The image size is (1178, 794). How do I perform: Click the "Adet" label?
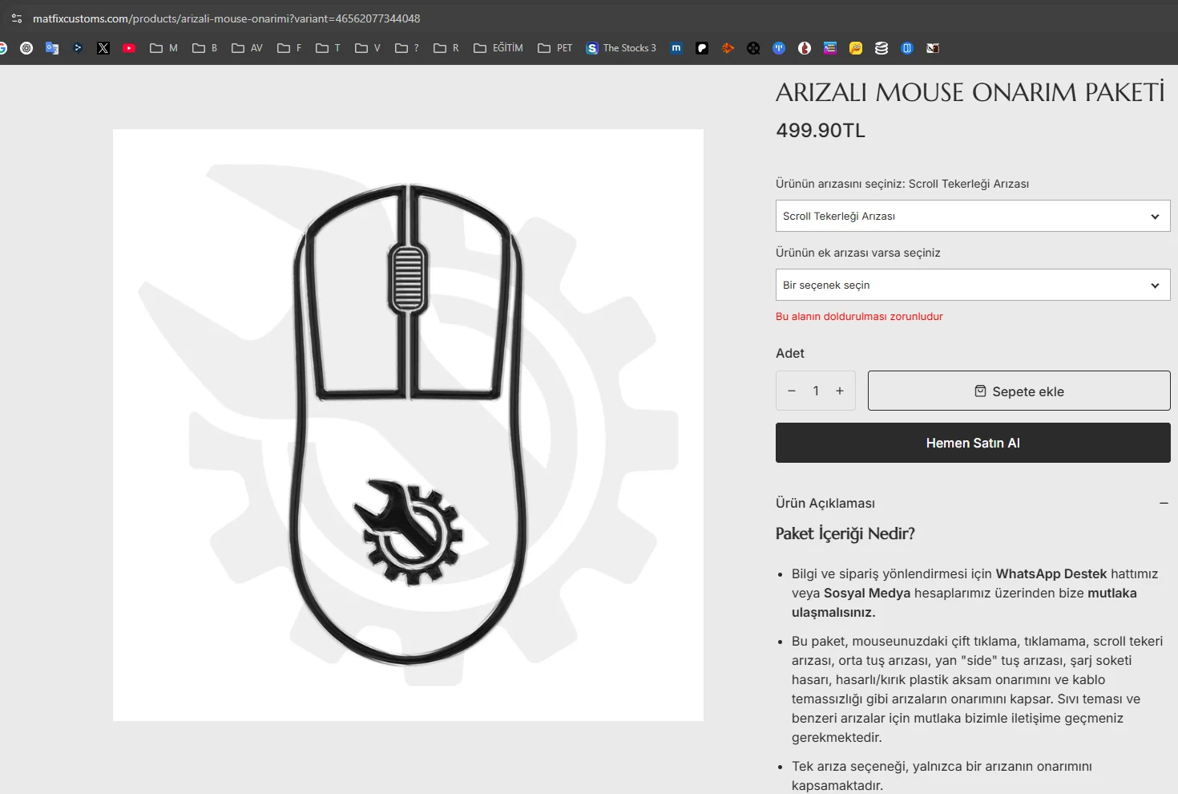pyautogui.click(x=790, y=353)
